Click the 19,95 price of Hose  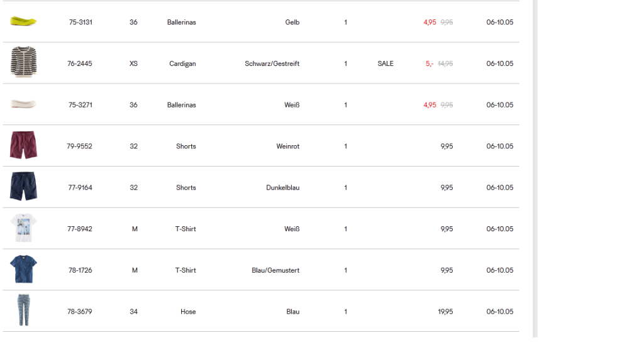pyautogui.click(x=445, y=312)
